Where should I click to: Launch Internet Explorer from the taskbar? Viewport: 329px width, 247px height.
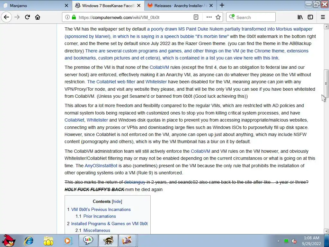pos(29,241)
